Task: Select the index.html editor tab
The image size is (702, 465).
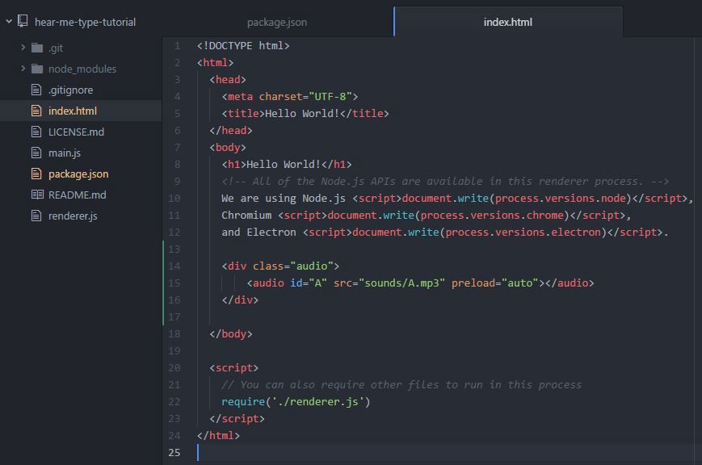Action: coord(507,22)
